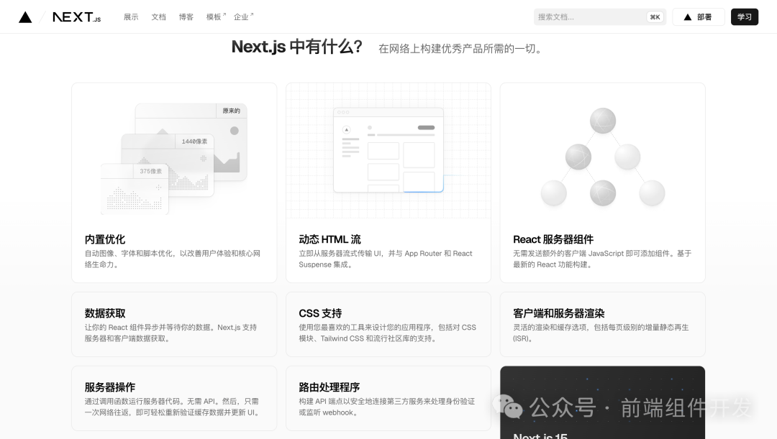
Task: Click the 学习 button
Action: [745, 17]
